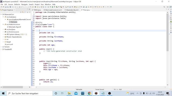The width and height of the screenshot is (172, 96).
Task: Click the Save icon in toolbar
Action: point(6,7)
